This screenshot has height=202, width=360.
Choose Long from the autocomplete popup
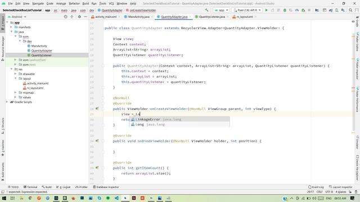(179, 125)
